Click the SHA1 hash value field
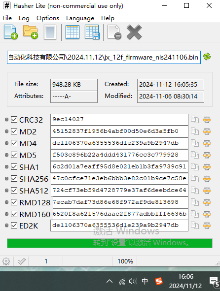This screenshot has height=291, width=220. (x=119, y=167)
